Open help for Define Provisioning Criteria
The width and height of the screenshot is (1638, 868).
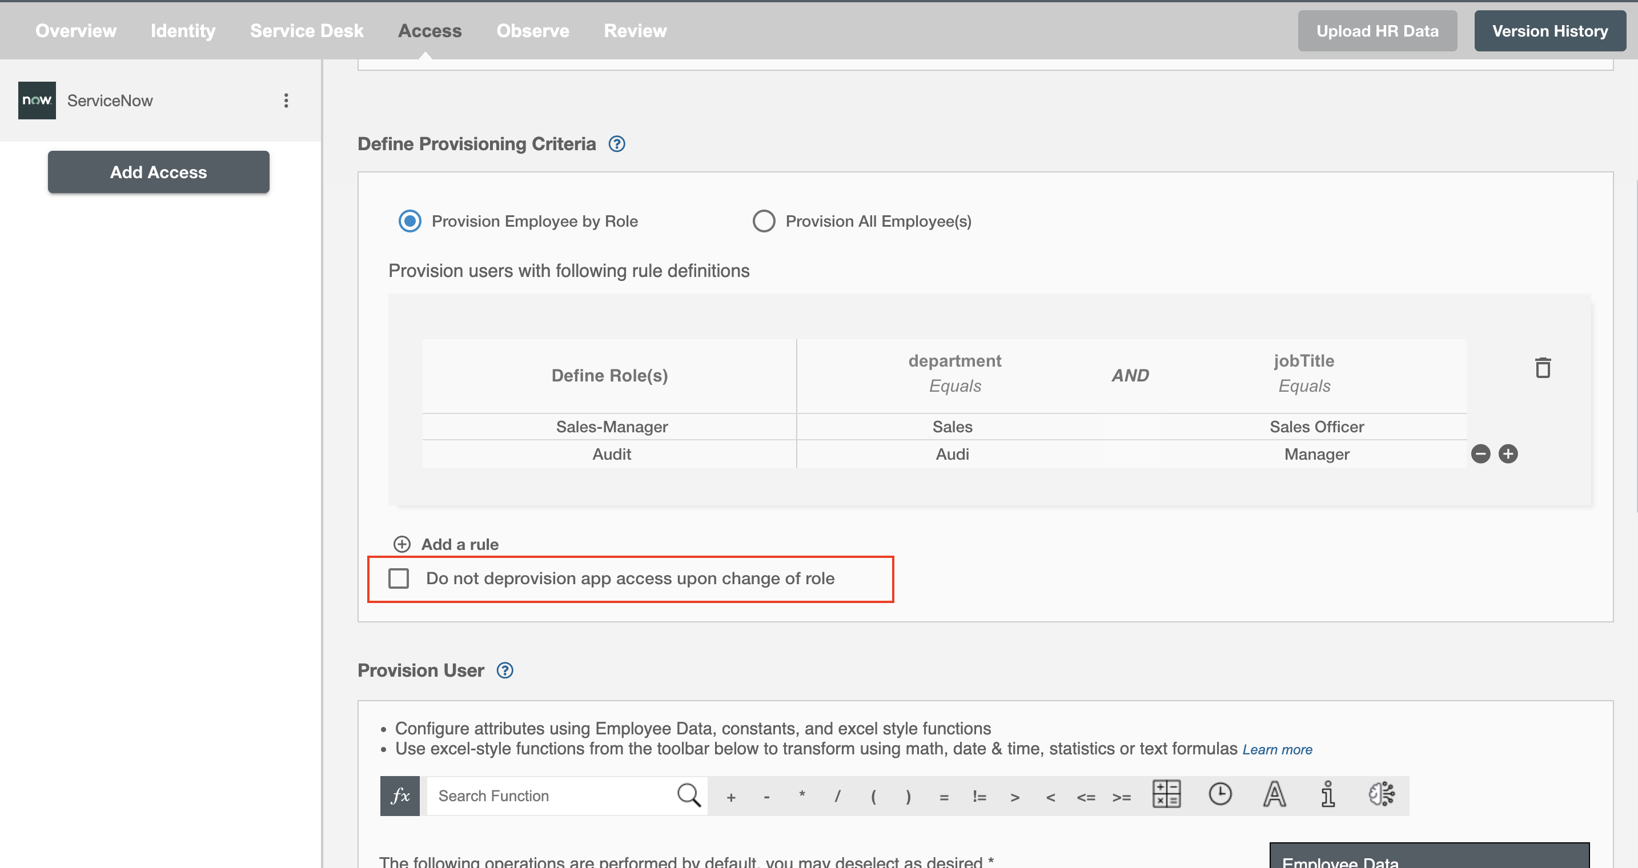[617, 144]
